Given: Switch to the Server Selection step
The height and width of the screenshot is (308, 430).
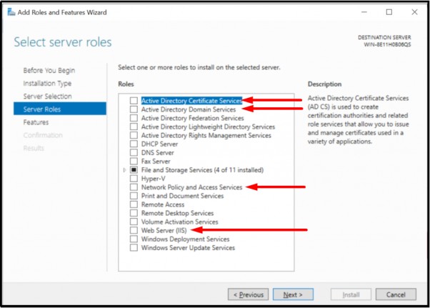Looking at the screenshot, I should tap(47, 96).
